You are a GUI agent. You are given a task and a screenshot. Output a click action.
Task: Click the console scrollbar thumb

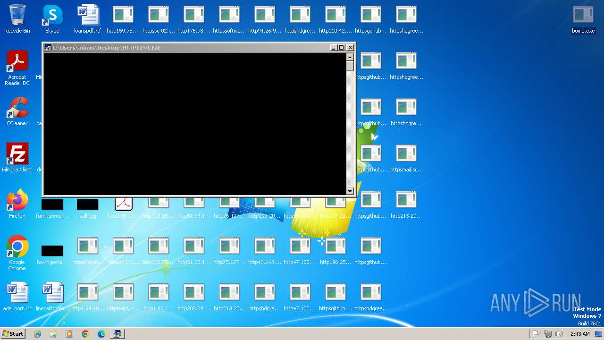pos(350,66)
